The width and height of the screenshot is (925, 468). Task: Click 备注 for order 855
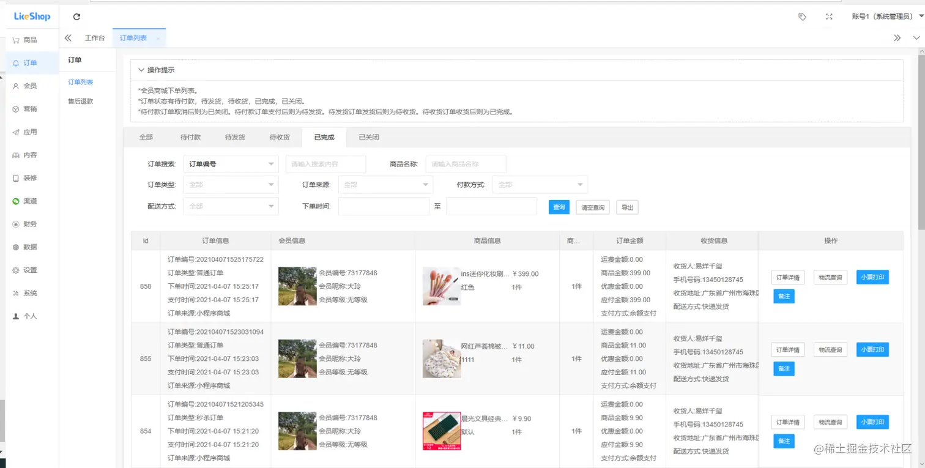pyautogui.click(x=784, y=368)
